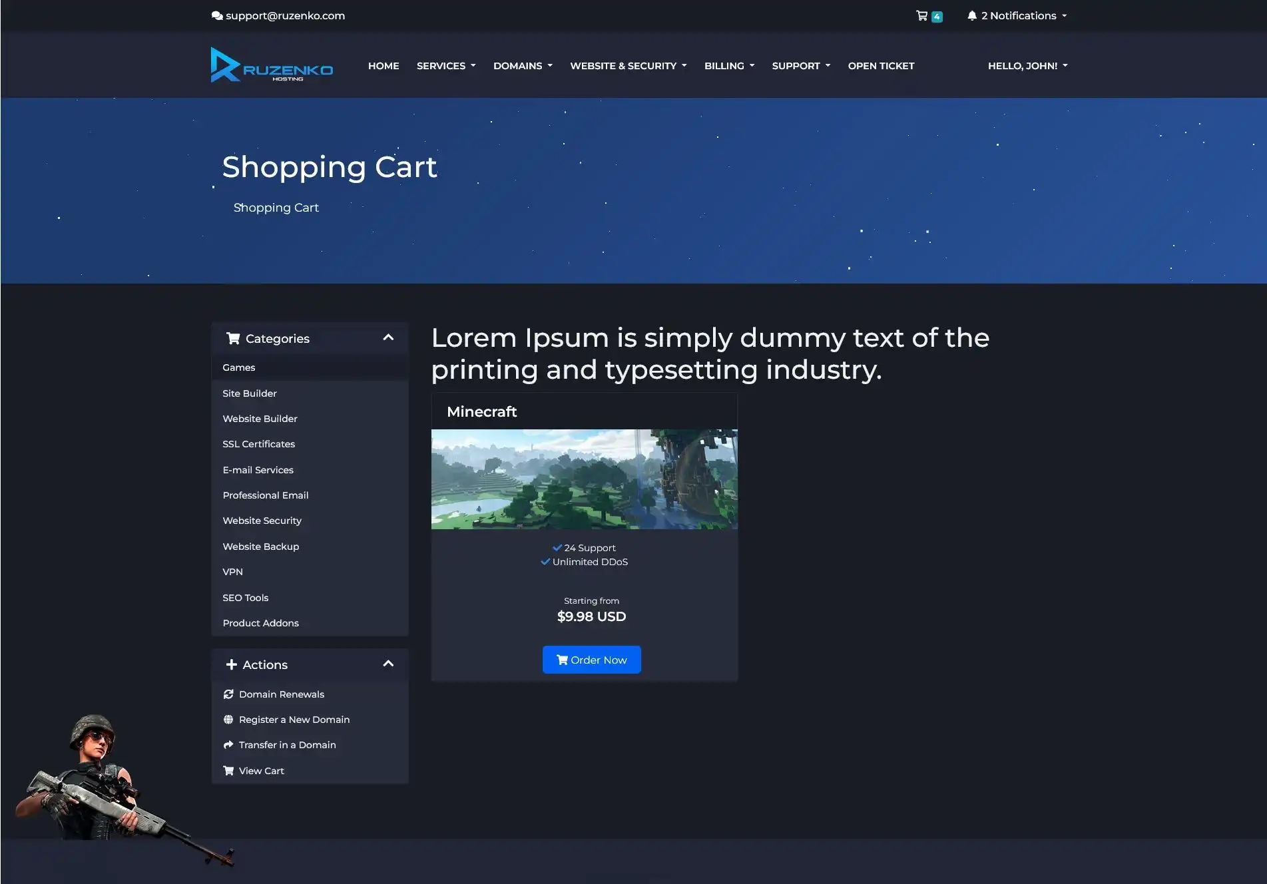The width and height of the screenshot is (1267, 884).
Task: Click the support email chat icon
Action: click(x=217, y=16)
